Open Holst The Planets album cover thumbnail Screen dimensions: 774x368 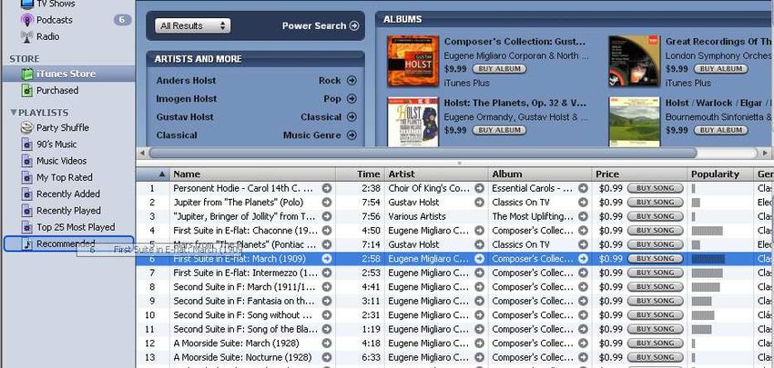[413, 122]
